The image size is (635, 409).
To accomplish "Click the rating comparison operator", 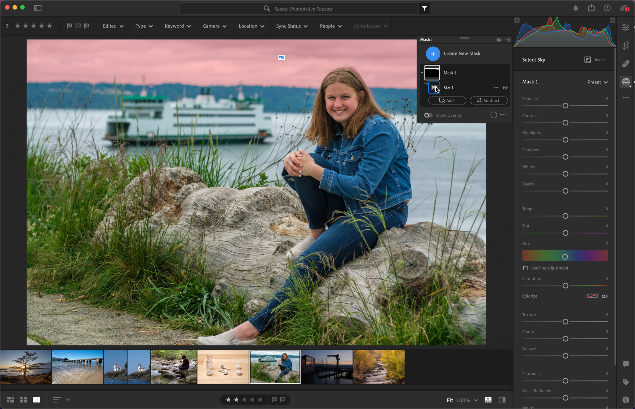I will (x=7, y=26).
